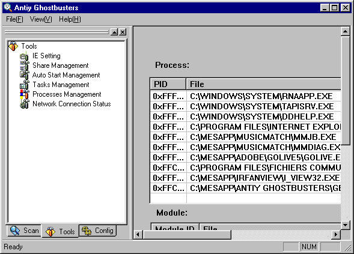354x254 pixels.
Task: Select the MMJB.EXE process row
Action: (245, 137)
